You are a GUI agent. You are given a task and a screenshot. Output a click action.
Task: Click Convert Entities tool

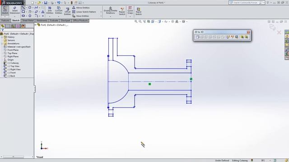tap(59, 10)
